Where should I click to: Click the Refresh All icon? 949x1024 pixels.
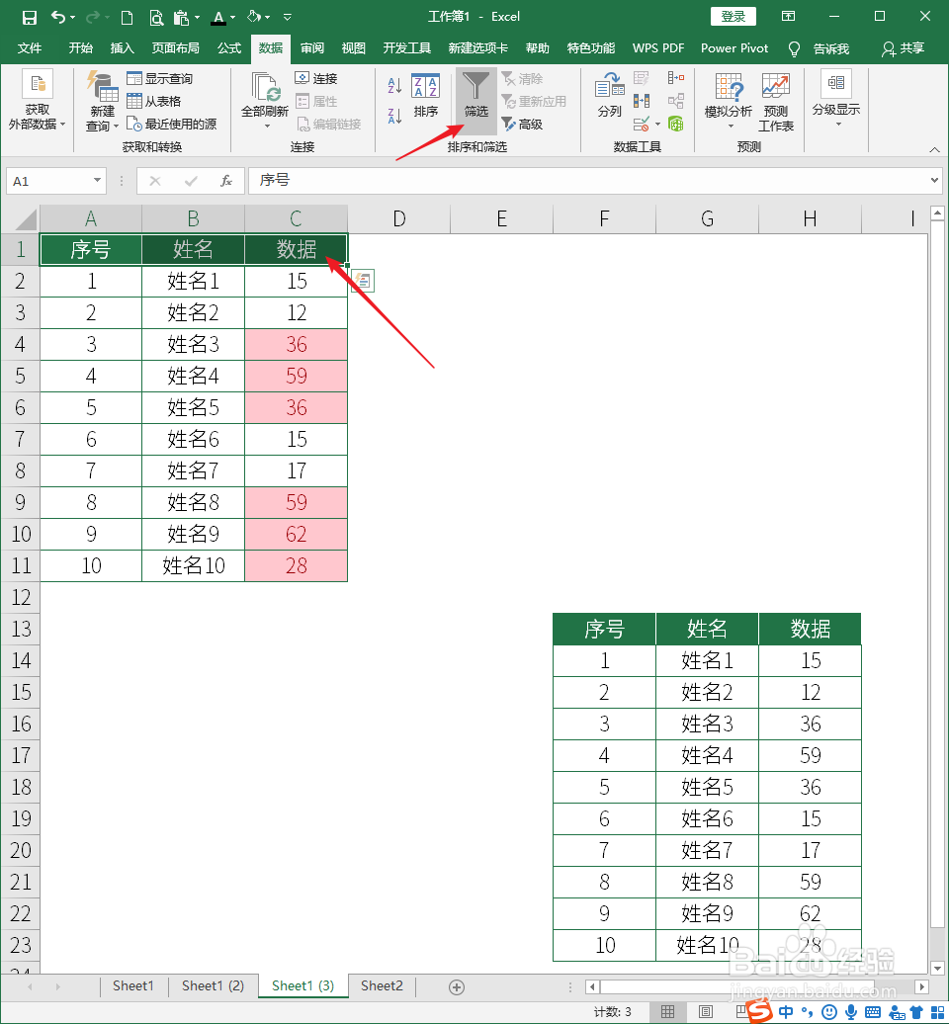click(x=265, y=87)
